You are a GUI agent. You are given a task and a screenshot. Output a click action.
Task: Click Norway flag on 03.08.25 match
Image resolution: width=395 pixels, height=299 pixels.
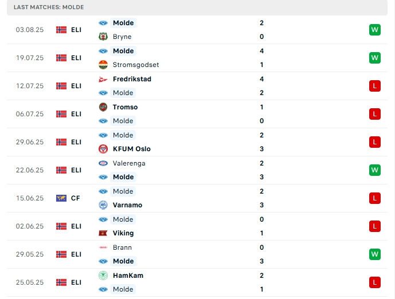(61, 30)
